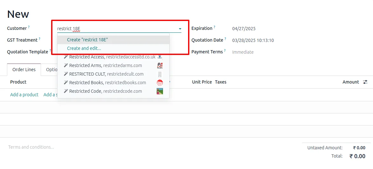Click wand icon beside Restricted Access
The width and height of the screenshot is (373, 169).
point(66,57)
